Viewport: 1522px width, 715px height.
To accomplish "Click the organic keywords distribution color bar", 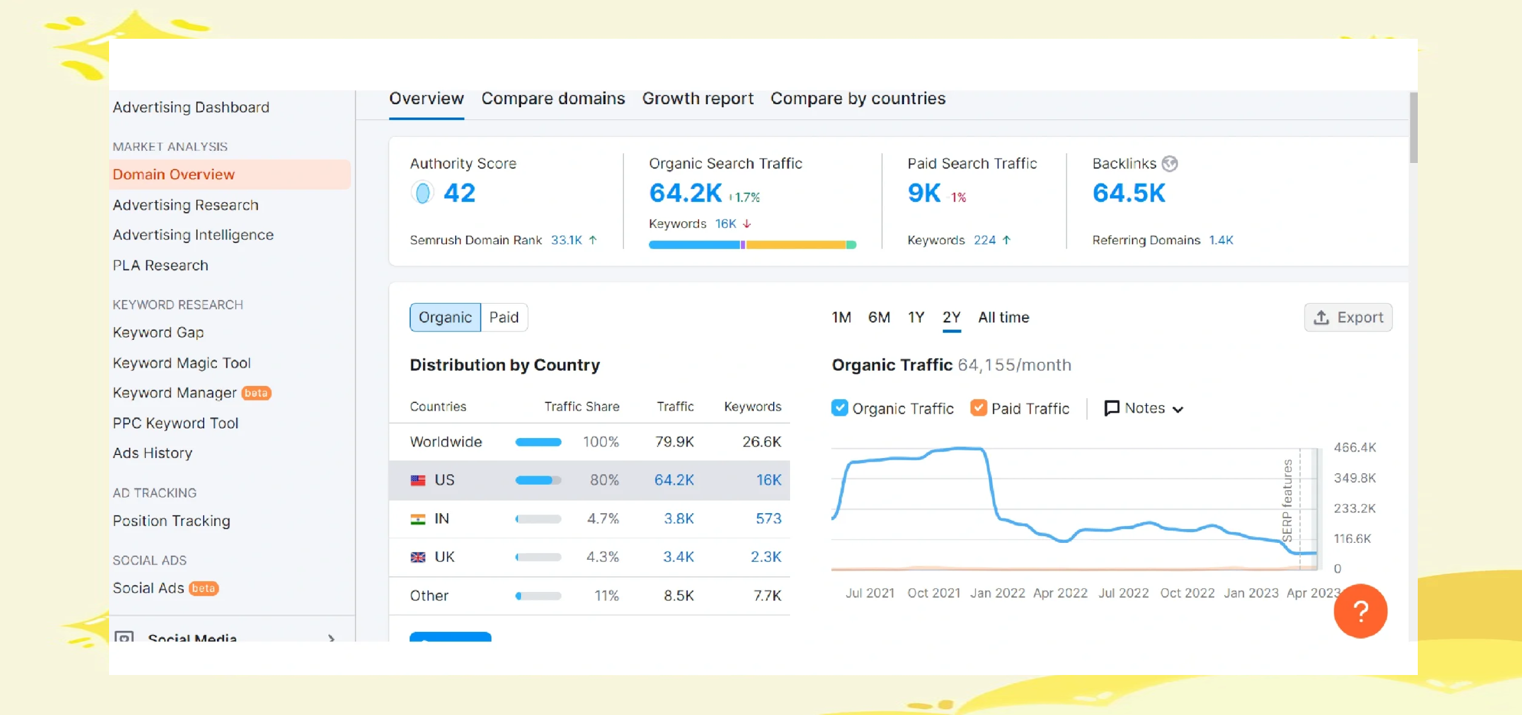I will [753, 245].
